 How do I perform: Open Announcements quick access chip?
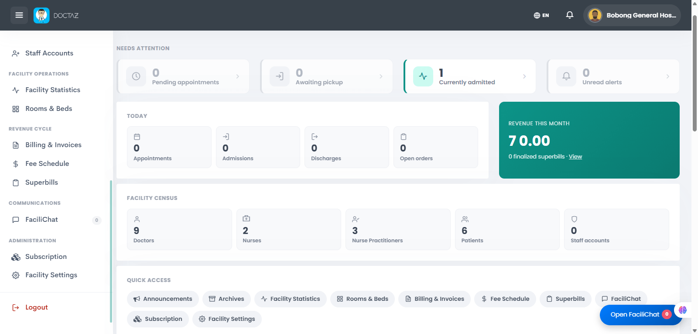pyautogui.click(x=163, y=299)
